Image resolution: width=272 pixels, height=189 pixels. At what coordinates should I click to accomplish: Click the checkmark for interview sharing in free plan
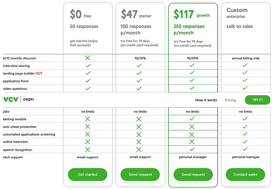[87, 65]
